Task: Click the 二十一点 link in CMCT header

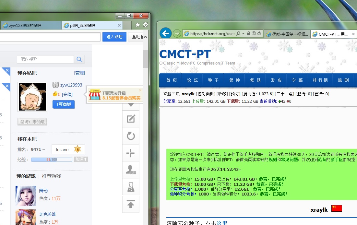Action: [285, 94]
